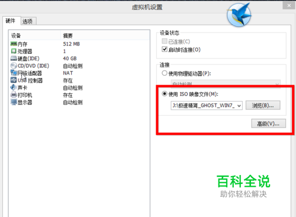Switch to the 硬件 tab
296x217 pixels.
11,21
